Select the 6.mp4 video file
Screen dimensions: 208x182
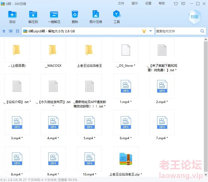126,125
